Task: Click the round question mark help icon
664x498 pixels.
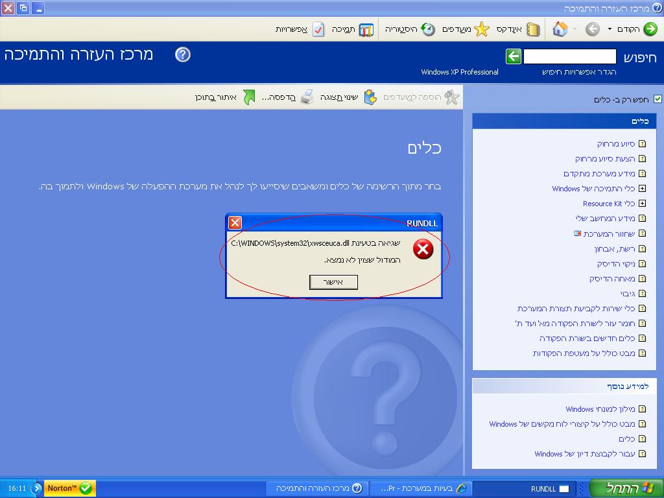Action: (182, 54)
